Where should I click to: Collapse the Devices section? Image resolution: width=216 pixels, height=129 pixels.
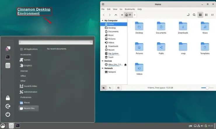102,61
